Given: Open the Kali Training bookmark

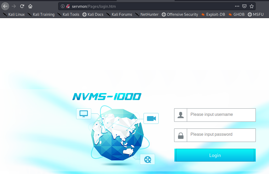Looking at the screenshot, I should coord(41,14).
